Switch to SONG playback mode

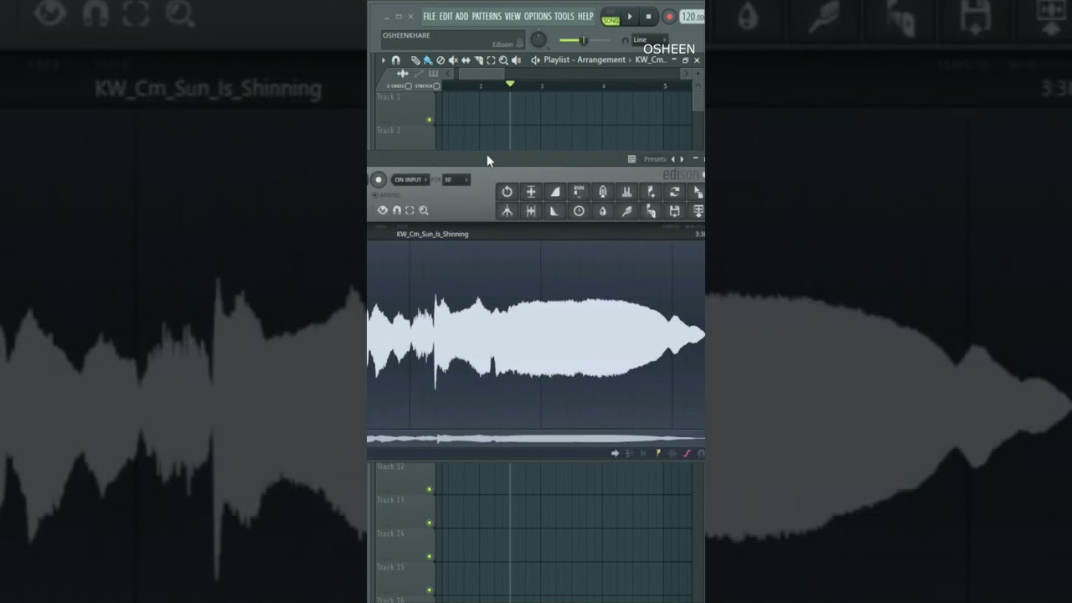click(x=611, y=20)
